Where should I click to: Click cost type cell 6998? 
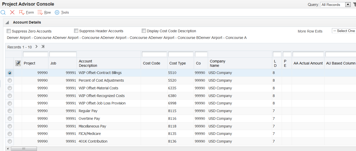[x=180, y=103]
